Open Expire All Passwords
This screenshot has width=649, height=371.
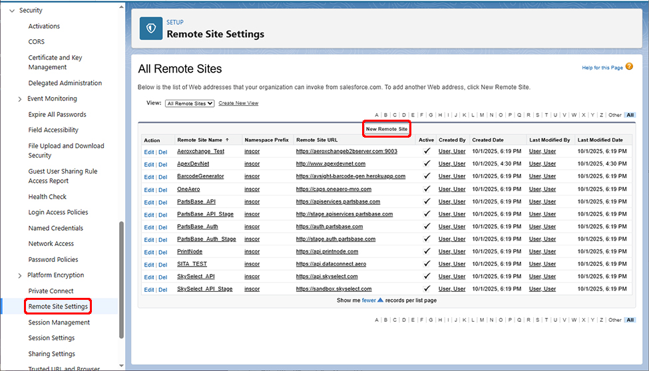point(57,114)
